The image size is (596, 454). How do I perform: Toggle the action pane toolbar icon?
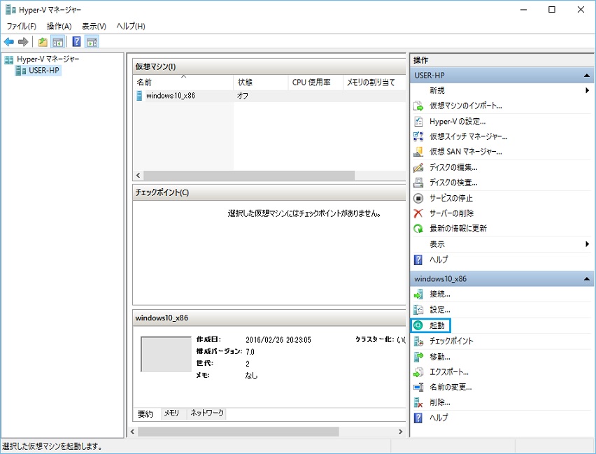92,42
